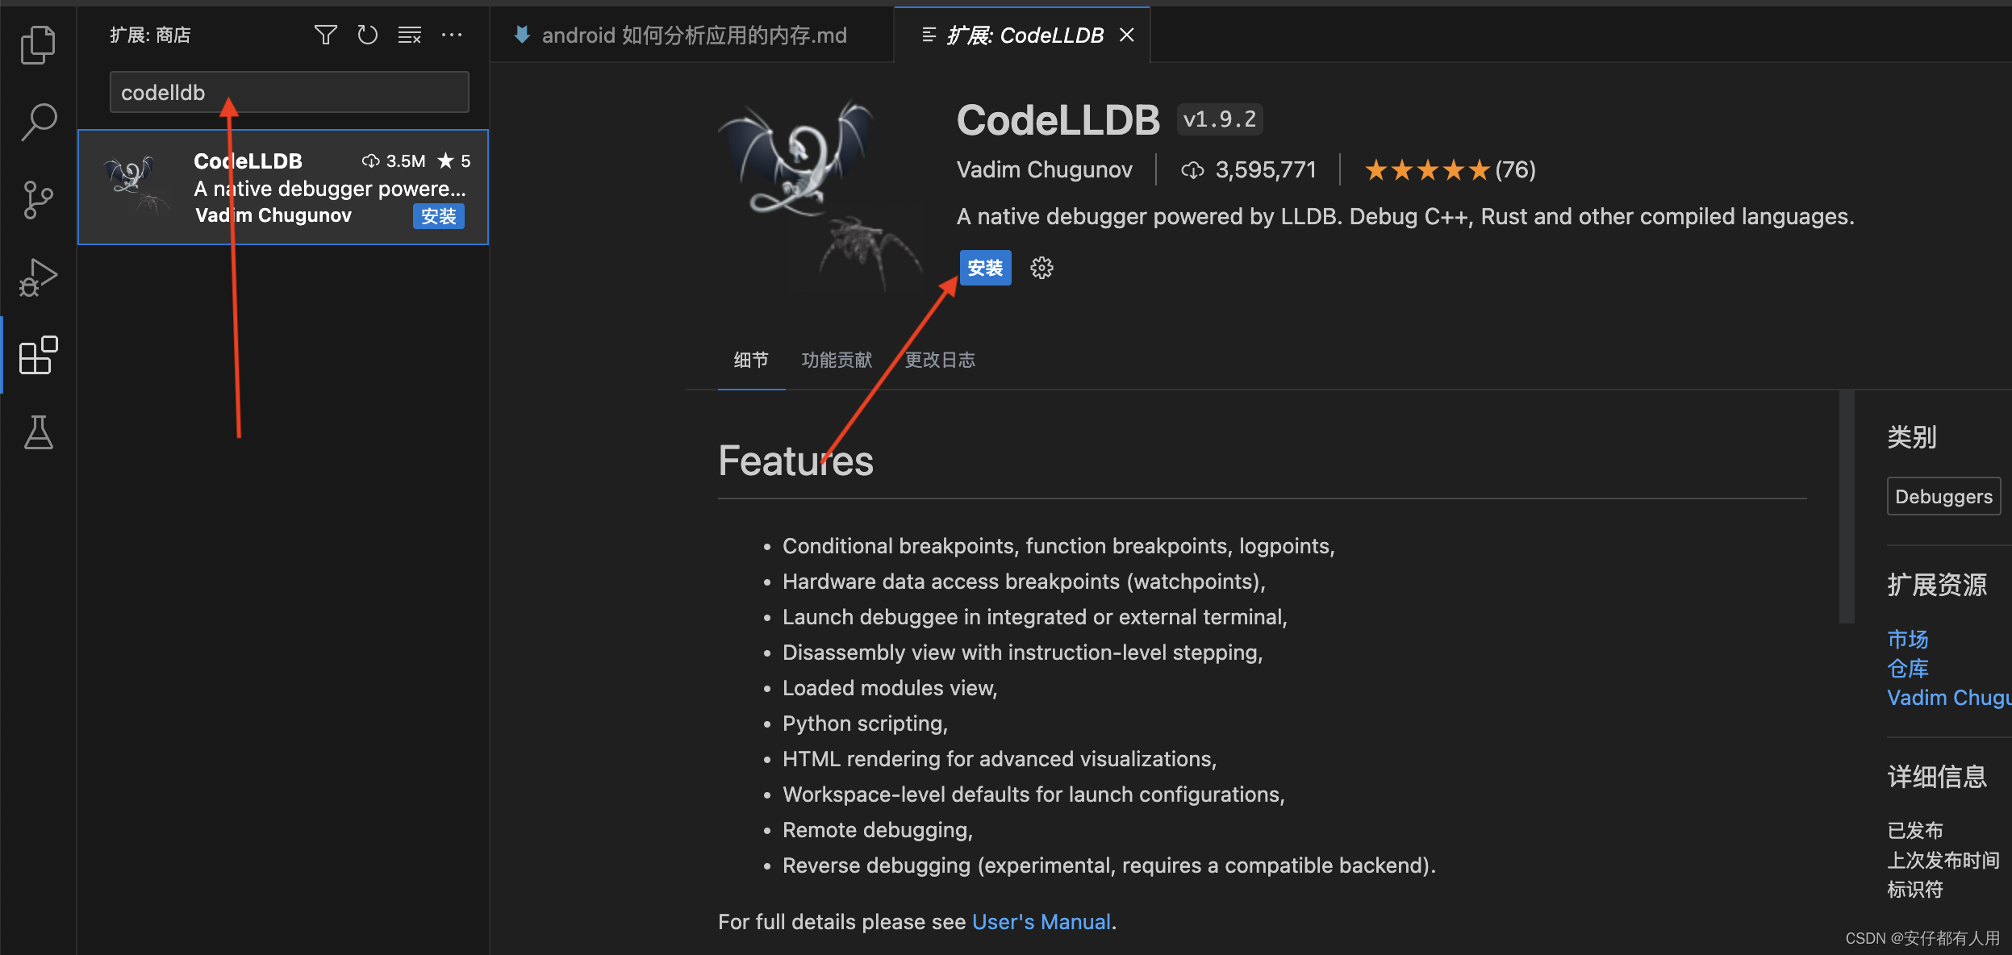This screenshot has height=955, width=2012.
Task: Open the Testing flask view
Action: pyautogui.click(x=38, y=432)
